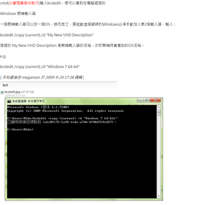Click the command prompt screenshot thumbnail
This screenshot has height=205, width=220.
point(84,149)
